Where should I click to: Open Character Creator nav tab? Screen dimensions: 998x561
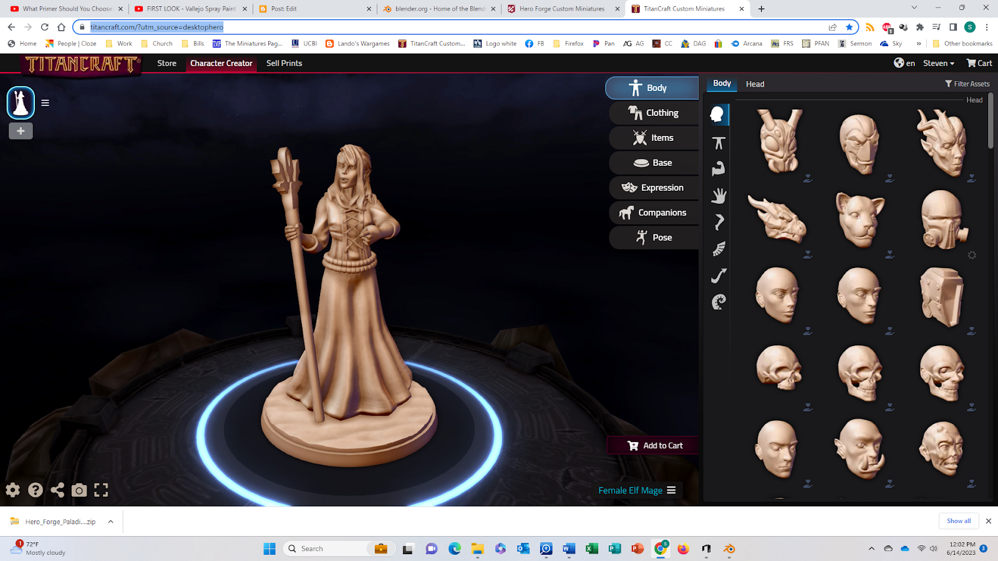221,63
